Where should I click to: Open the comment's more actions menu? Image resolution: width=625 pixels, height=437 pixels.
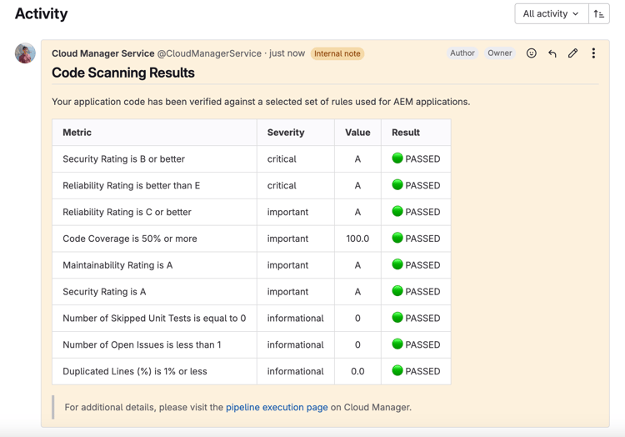pos(593,53)
